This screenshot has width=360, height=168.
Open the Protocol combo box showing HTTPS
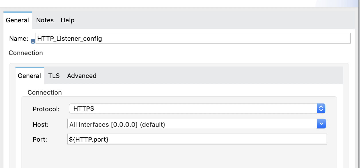197,108
